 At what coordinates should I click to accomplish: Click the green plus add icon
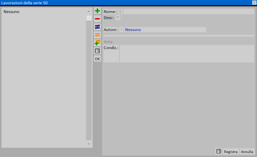97,11
